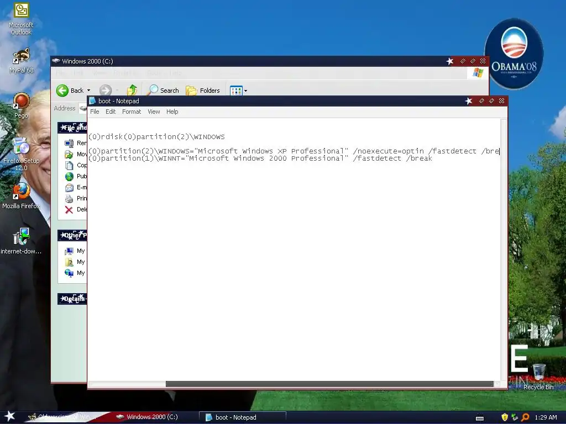Viewport: 566px width, 424px height.
Task: Click the /fastdetect /break text on 2000 line
Action: coord(392,158)
